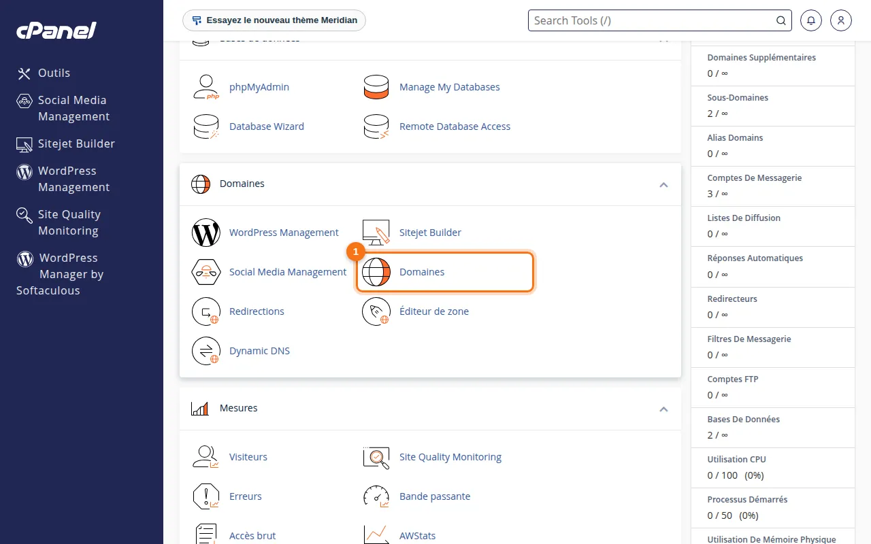871x544 pixels.
Task: Collapse the Domaines section chevron
Action: pos(663,184)
